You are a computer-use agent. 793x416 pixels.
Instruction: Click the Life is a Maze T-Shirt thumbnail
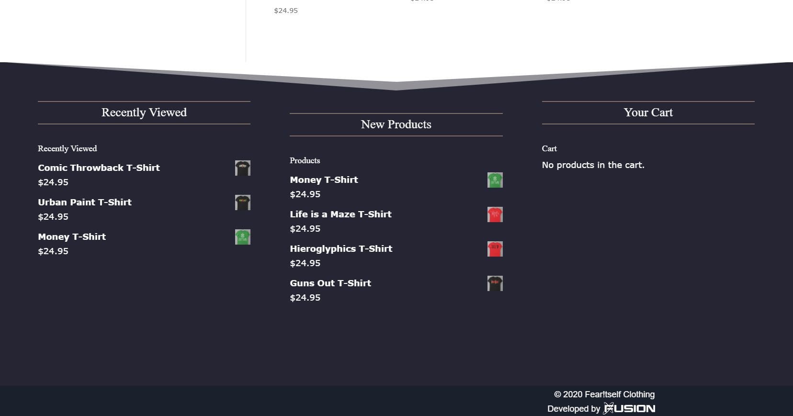[495, 214]
